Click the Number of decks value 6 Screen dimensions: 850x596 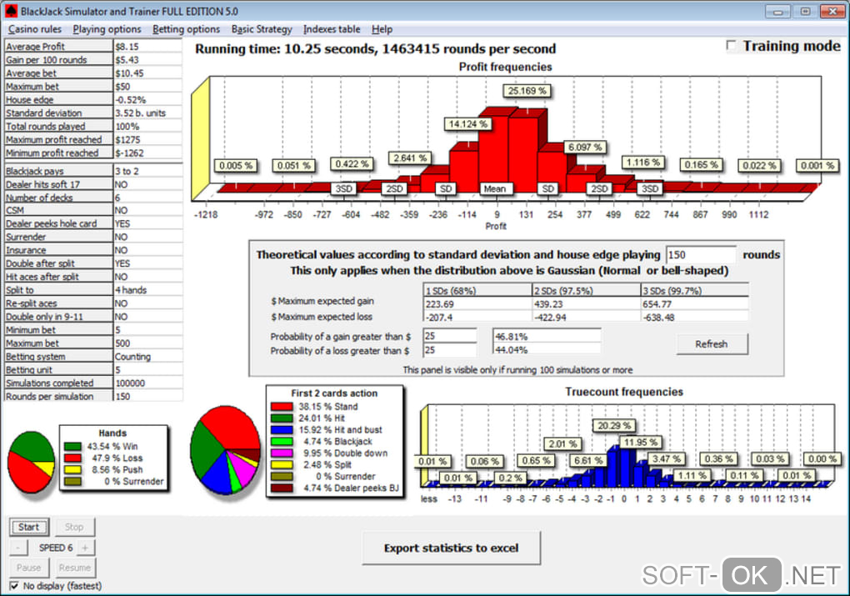click(x=147, y=198)
